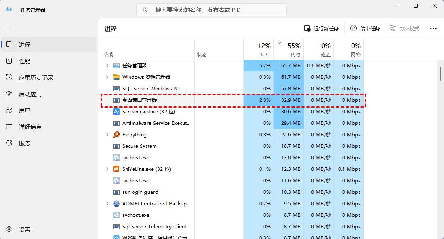Expand AOMEI Centralized Backup process group
The width and height of the screenshot is (444, 239).
(x=108, y=204)
